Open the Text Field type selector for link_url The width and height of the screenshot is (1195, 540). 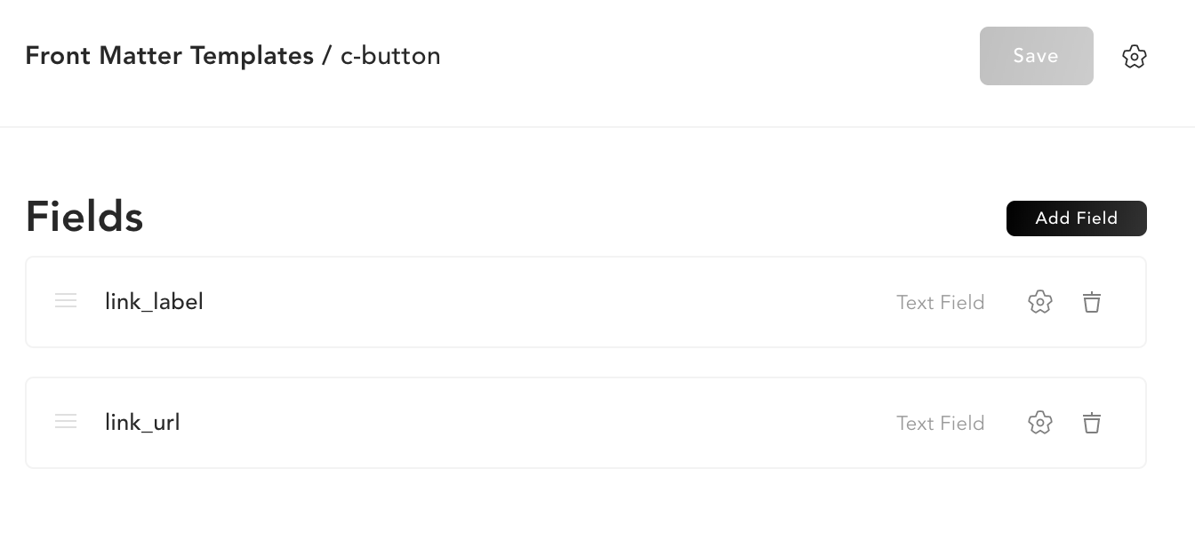click(x=940, y=423)
